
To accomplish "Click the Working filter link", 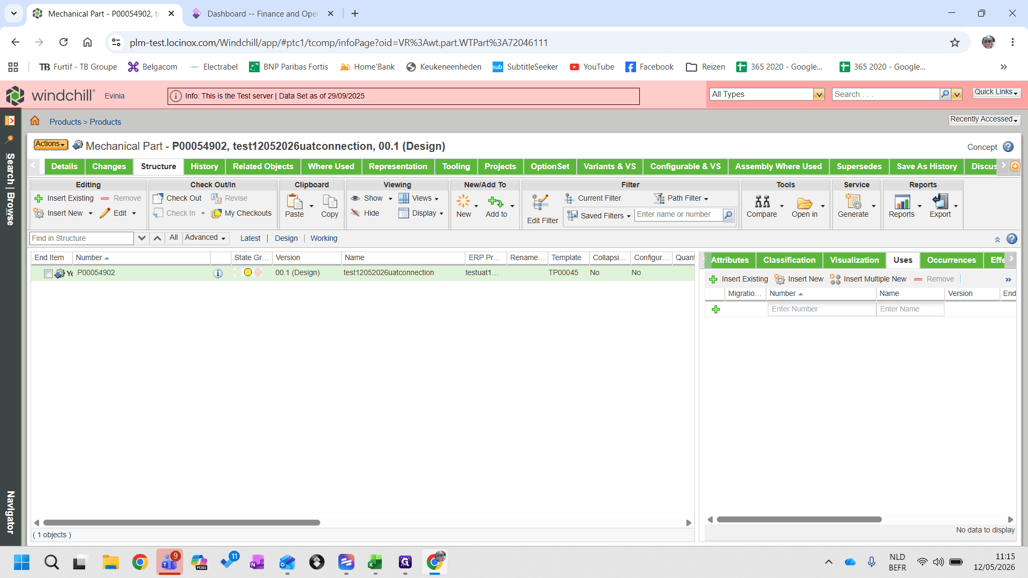I will (324, 239).
